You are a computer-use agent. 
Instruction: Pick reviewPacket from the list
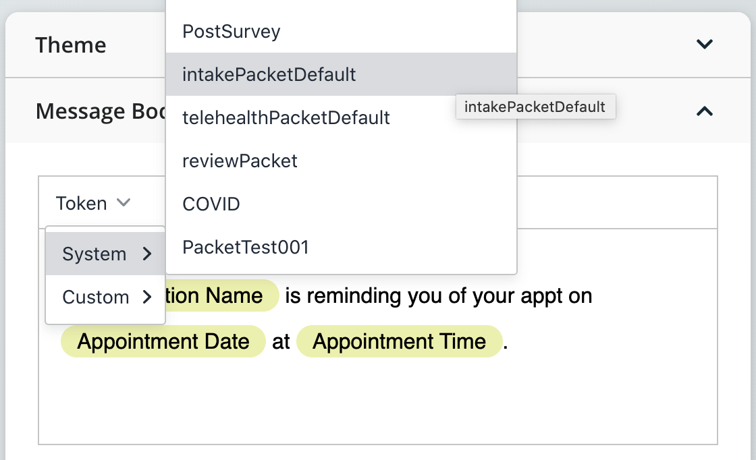click(x=342, y=161)
